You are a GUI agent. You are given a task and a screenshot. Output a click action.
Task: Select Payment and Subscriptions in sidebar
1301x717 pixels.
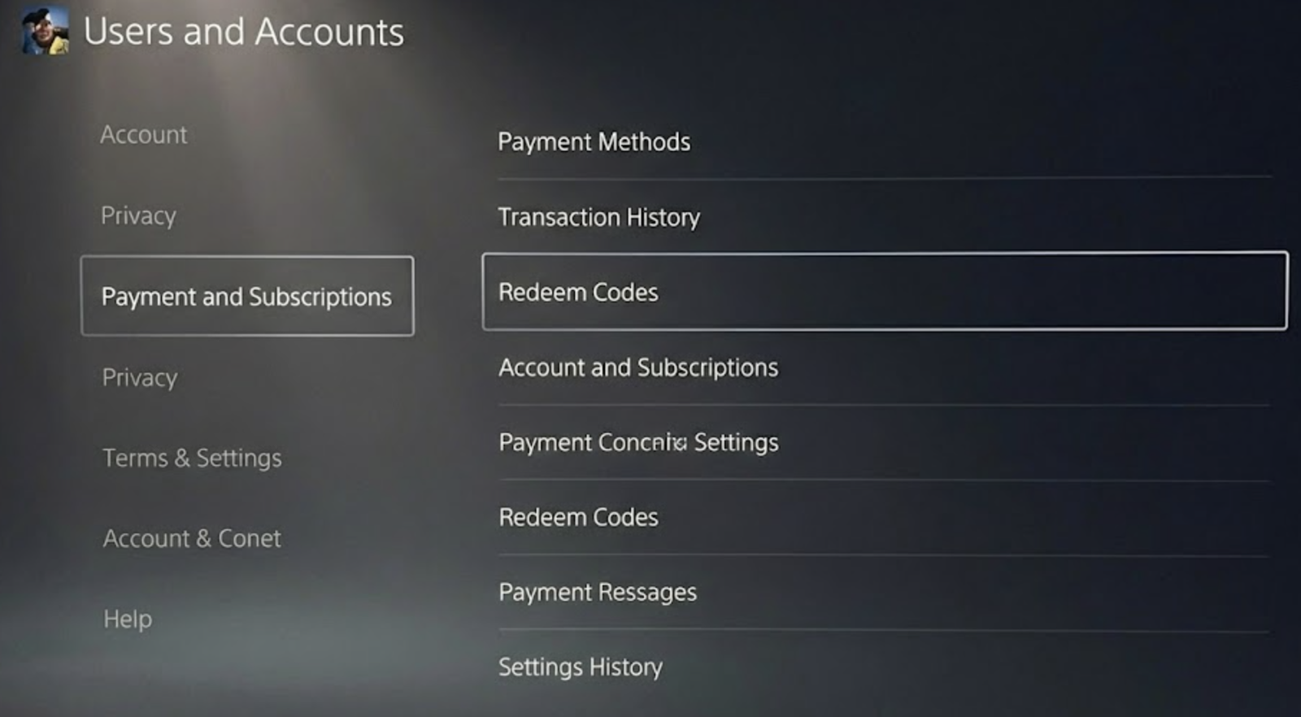point(246,296)
